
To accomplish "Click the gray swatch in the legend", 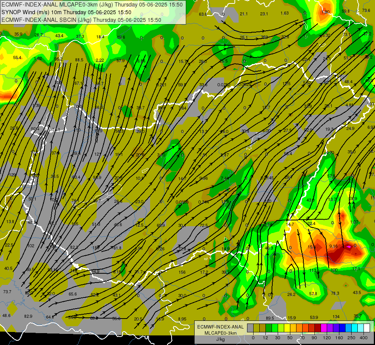I will 250,328.
